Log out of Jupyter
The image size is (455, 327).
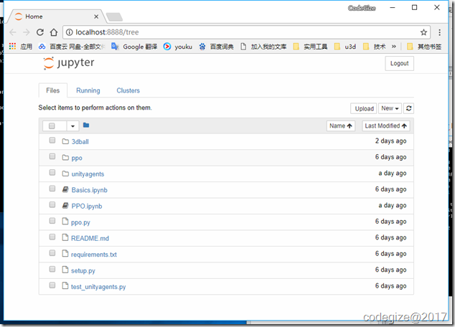pos(399,64)
